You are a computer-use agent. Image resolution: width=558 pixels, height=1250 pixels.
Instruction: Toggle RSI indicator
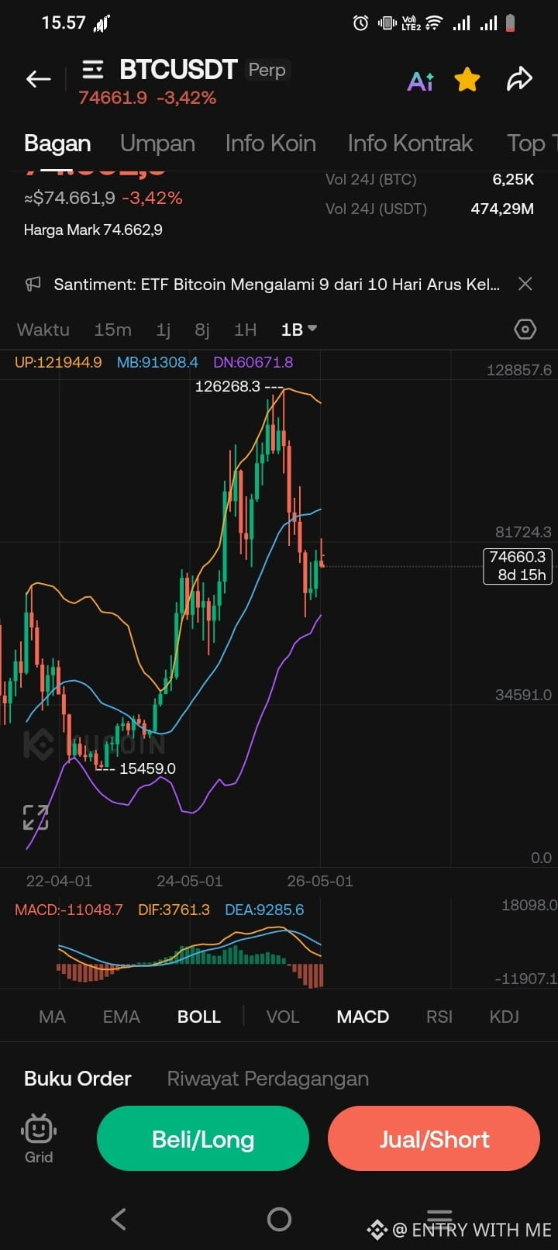[x=439, y=1017]
